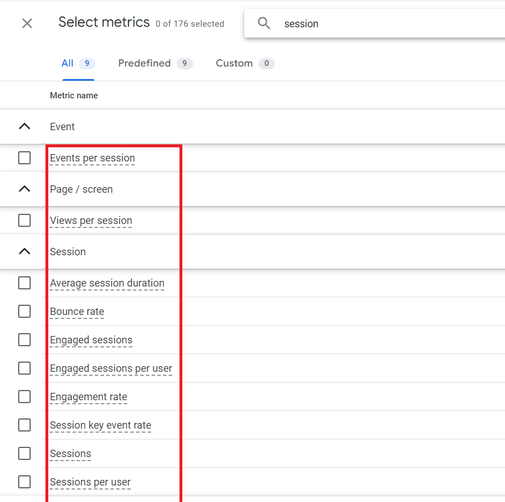Close the Select metrics panel
The height and width of the screenshot is (502, 505).
pyautogui.click(x=27, y=23)
